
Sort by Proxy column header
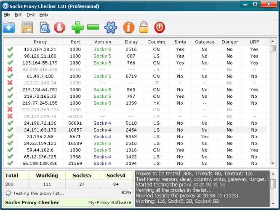(x=40, y=42)
